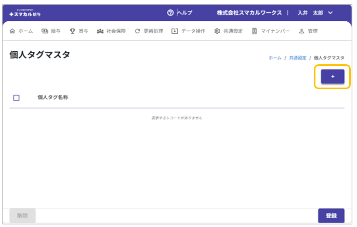Follow the ホーム breadcrumb link

275,58
